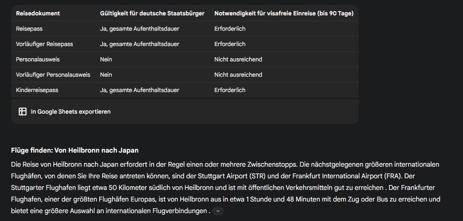Click "Notwendigkeit für visafreie Einreise" header

point(284,13)
